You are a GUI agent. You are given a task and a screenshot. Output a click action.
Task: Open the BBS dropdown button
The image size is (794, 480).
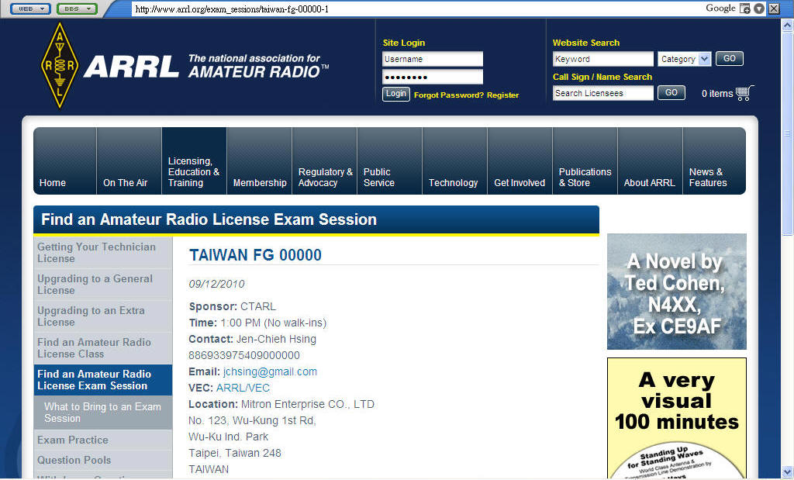(x=77, y=9)
